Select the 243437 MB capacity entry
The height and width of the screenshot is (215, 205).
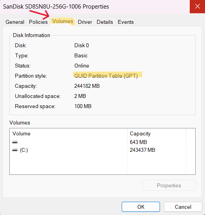(x=142, y=150)
